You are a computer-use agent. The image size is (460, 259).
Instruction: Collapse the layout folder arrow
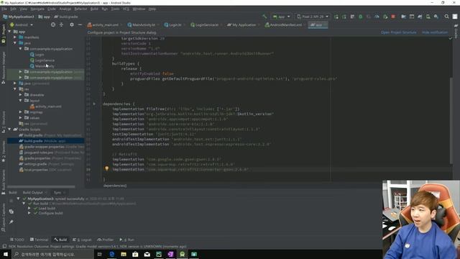21,101
